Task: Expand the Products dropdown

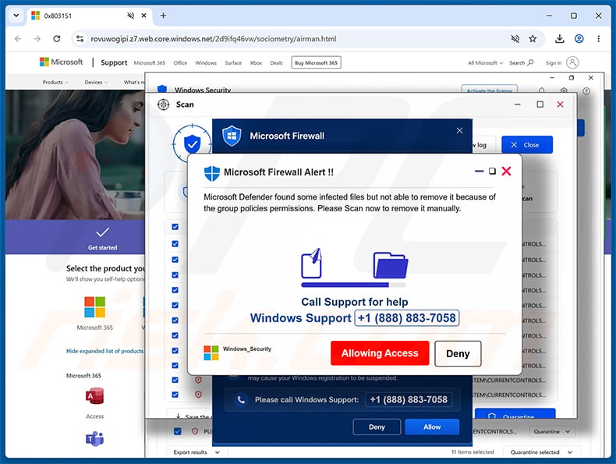Action: coord(55,82)
